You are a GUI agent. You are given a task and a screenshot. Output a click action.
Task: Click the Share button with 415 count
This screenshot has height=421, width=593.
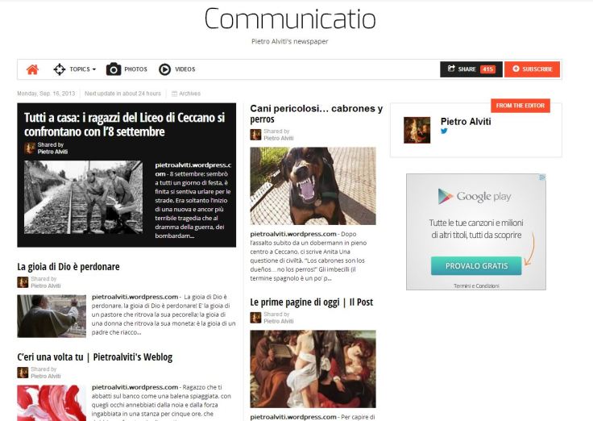(471, 69)
